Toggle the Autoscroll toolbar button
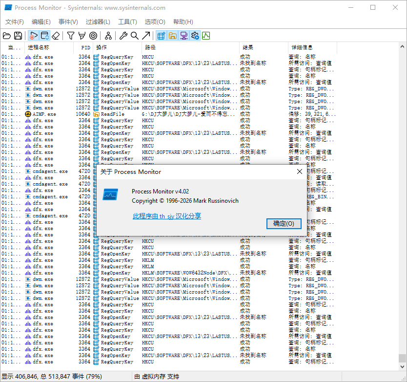The width and height of the screenshot is (407, 382). coord(44,36)
